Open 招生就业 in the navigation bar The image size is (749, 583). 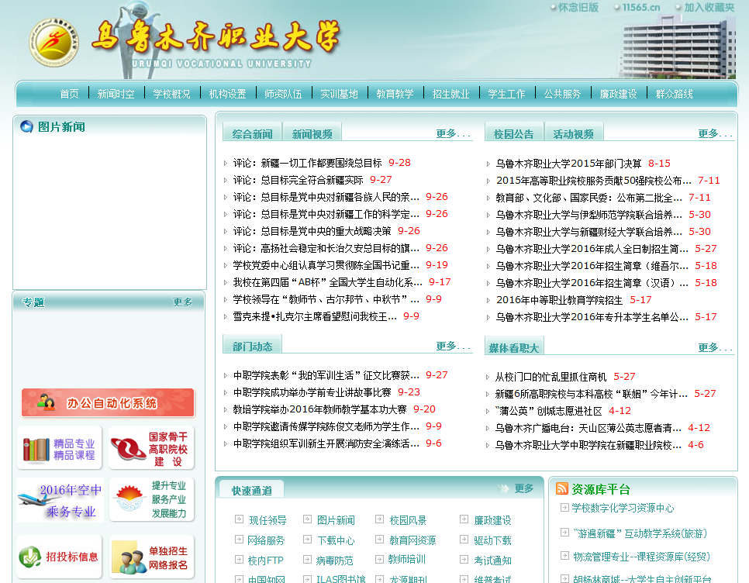[450, 94]
